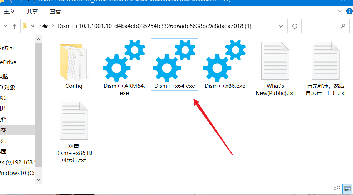The height and width of the screenshot is (195, 353).
Task: Select OneDrive in the sidebar
Action: coord(8,62)
